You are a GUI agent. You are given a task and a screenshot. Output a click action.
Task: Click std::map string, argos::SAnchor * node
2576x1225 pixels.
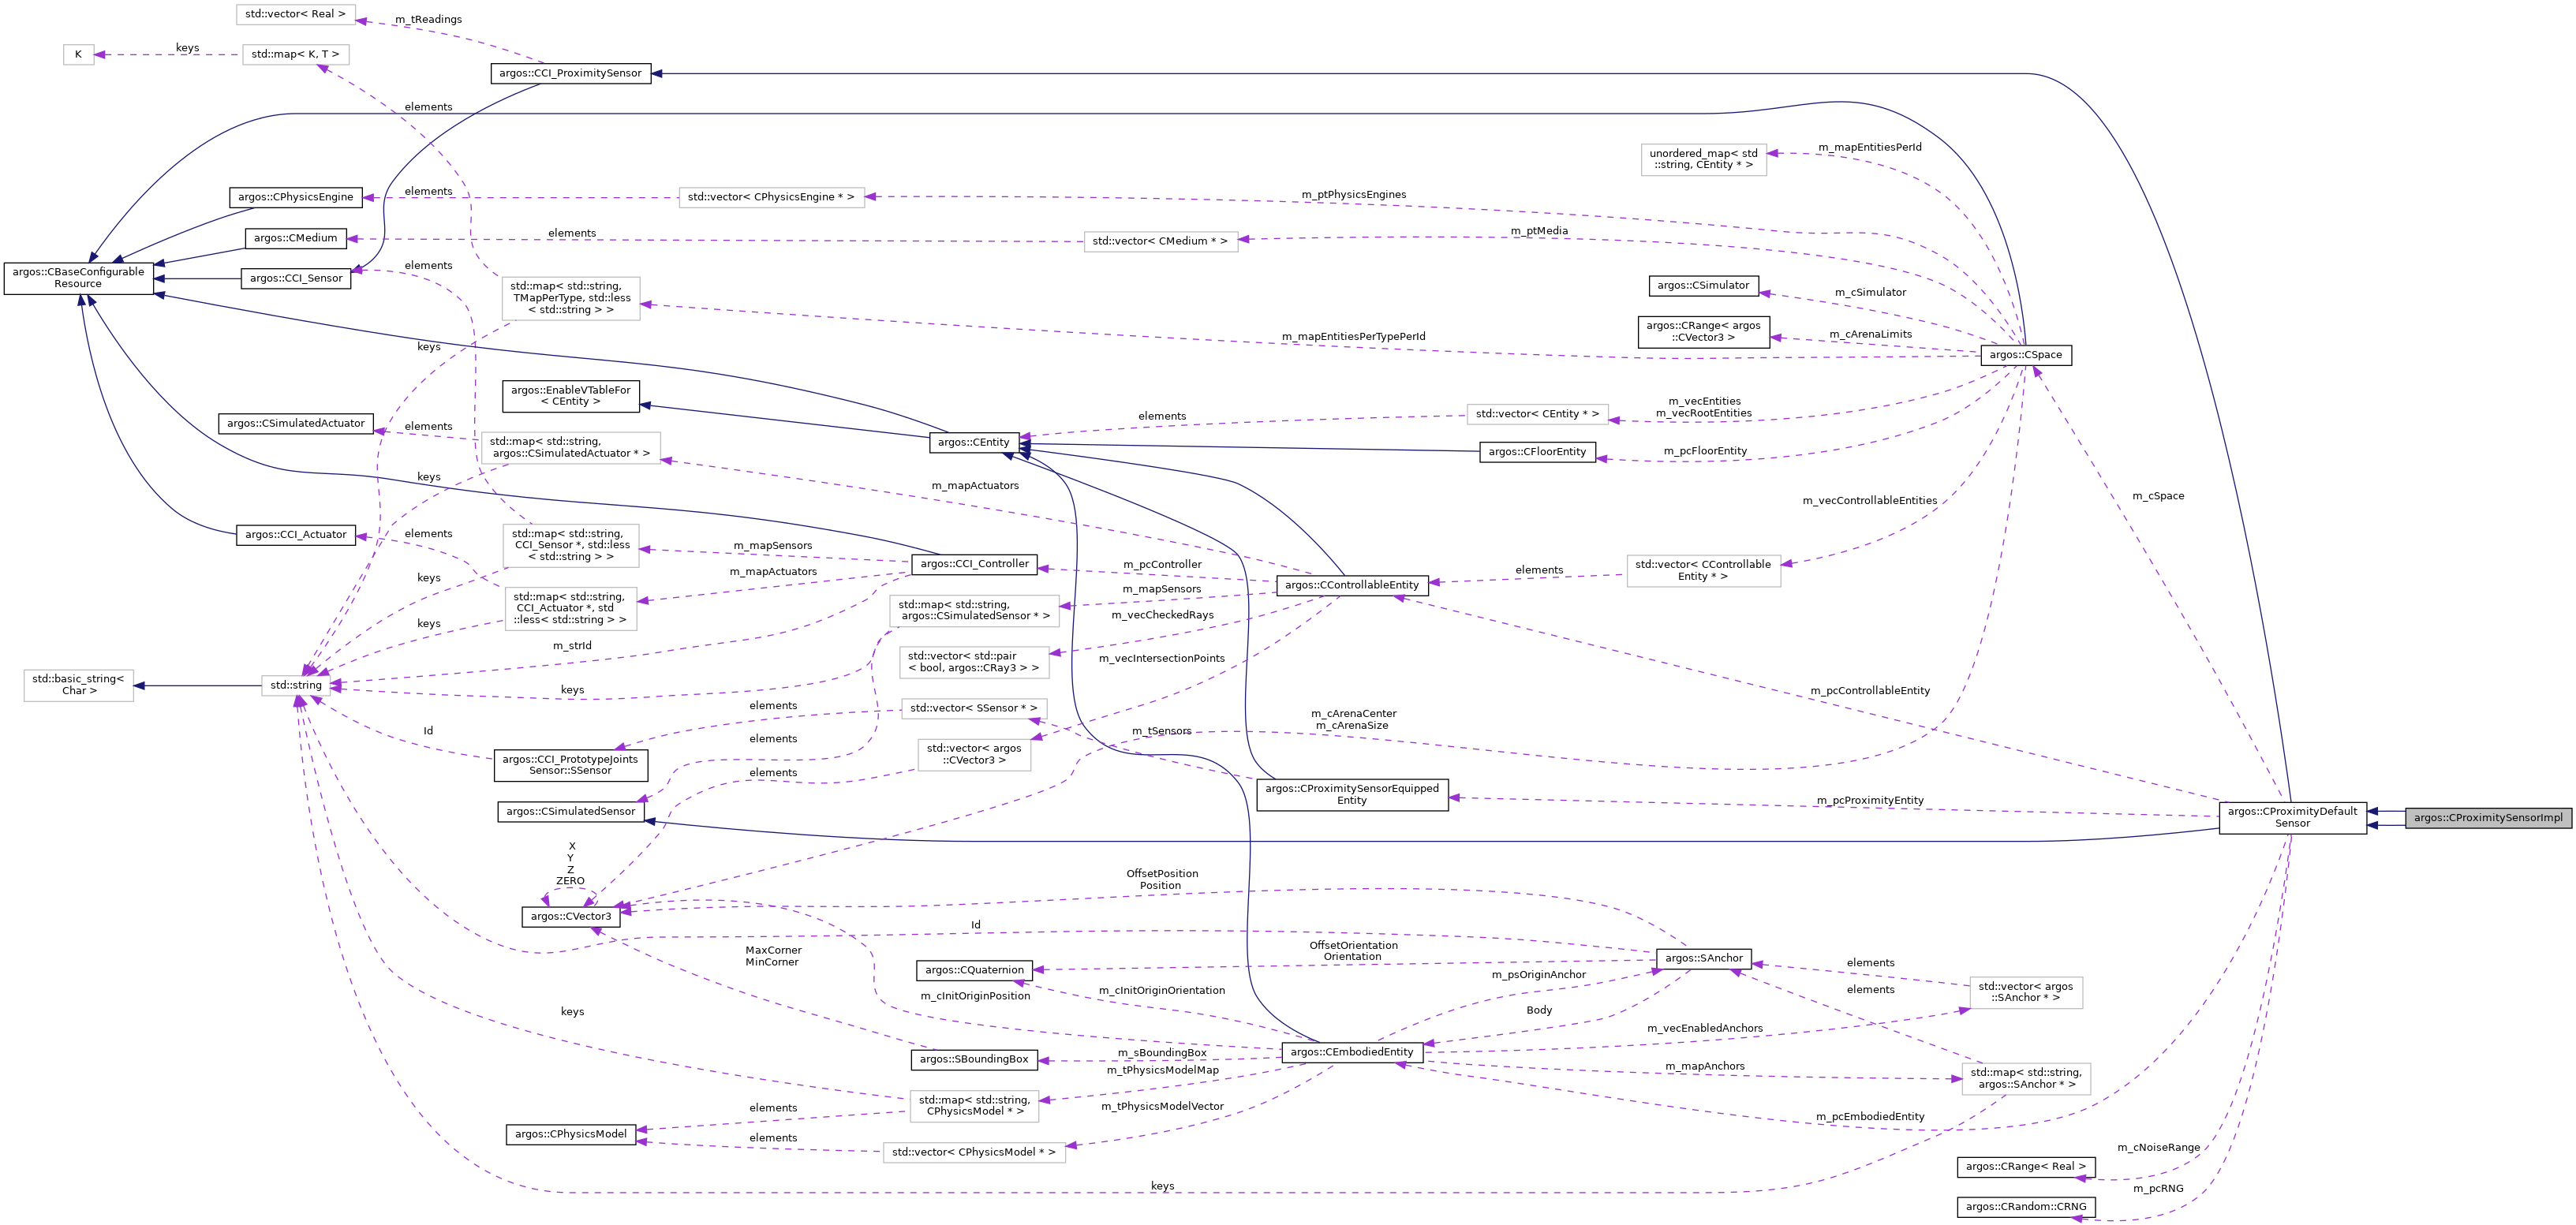pyautogui.click(x=2026, y=1079)
